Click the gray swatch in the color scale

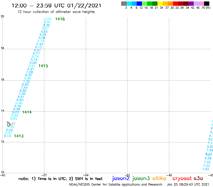[124, 3]
